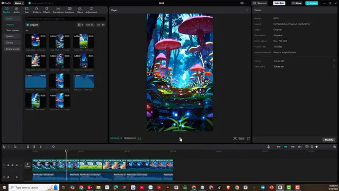Open the layout switcher in title bar
Screen dimensions: 339x191
click(x=243, y=3)
